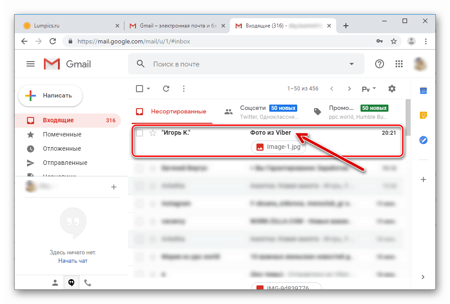Screen dimensions: 450x304
Task: Bookmark this page star icon
Action: pos(394,41)
